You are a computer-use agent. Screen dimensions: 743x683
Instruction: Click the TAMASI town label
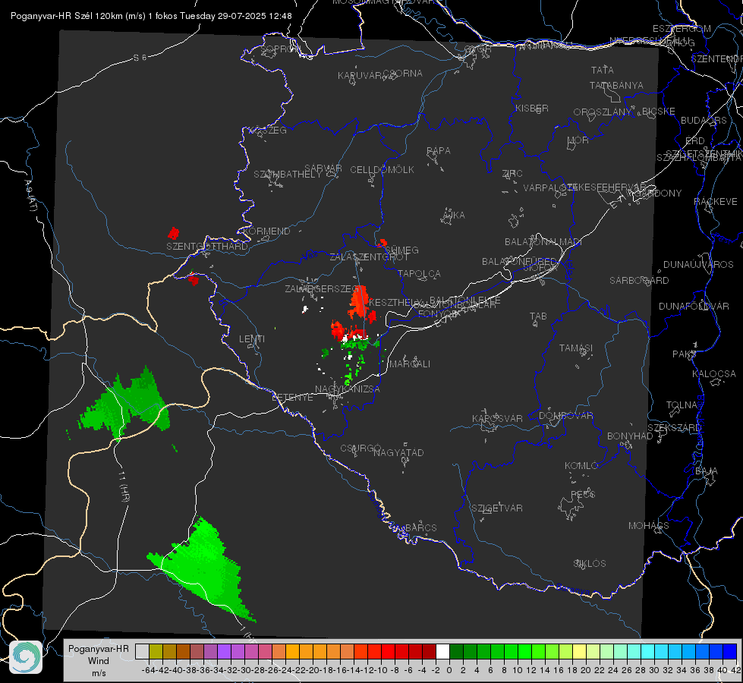pos(576,348)
